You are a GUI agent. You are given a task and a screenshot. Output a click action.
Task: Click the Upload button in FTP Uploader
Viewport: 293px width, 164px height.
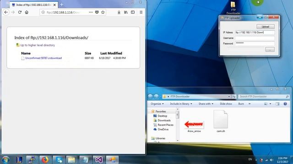coord(266,26)
